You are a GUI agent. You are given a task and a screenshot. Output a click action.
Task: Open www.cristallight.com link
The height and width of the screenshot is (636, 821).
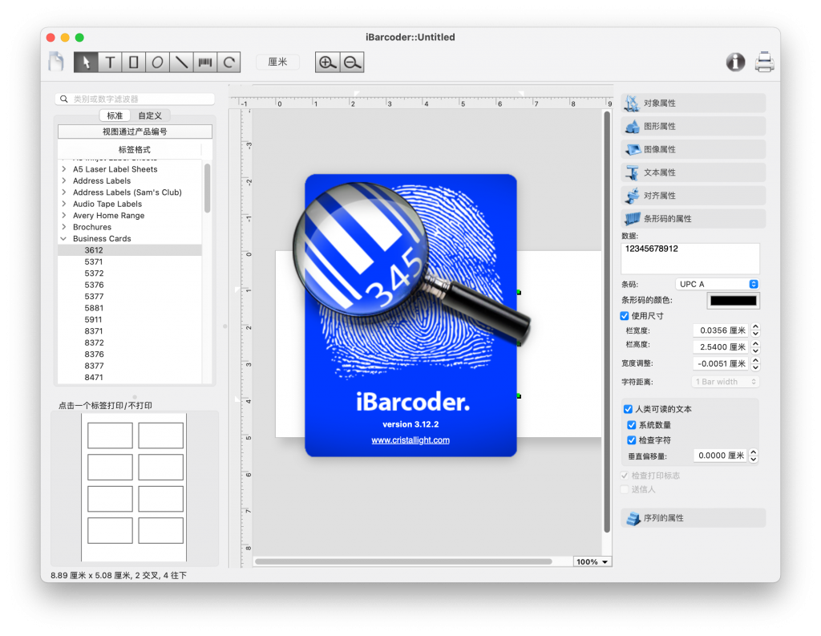click(410, 440)
